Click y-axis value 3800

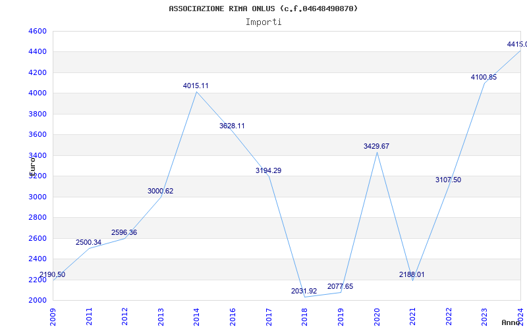(38, 114)
